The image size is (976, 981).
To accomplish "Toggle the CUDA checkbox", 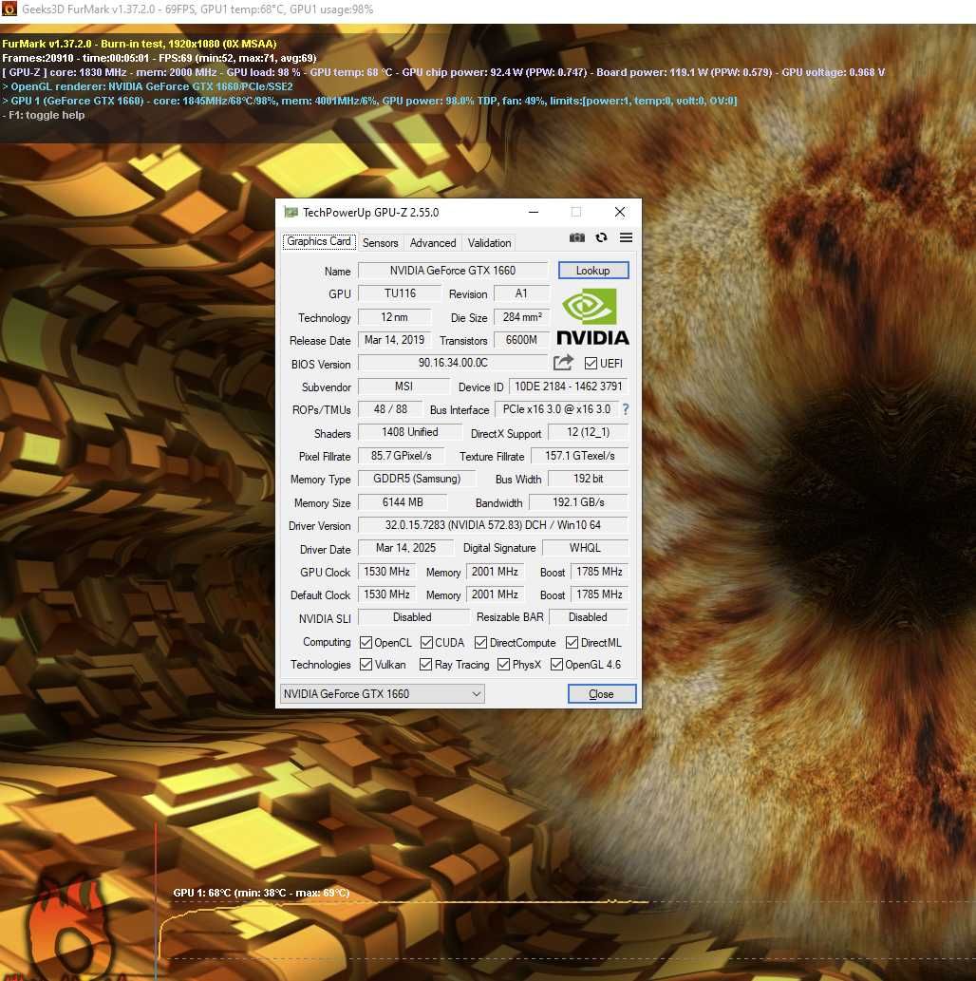I will [426, 643].
